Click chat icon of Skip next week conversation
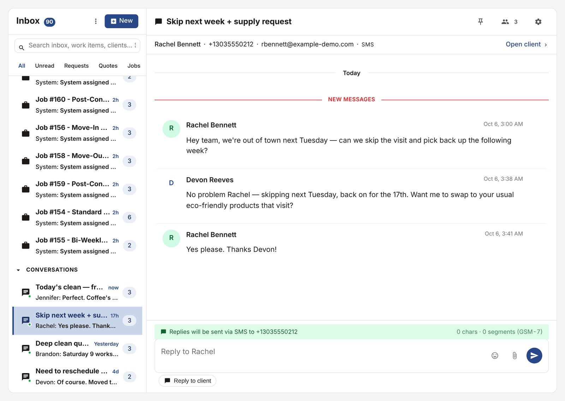 [x=26, y=320]
